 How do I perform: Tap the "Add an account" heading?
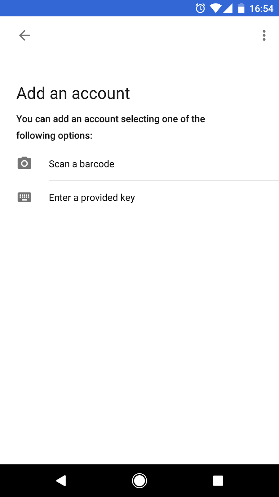pyautogui.click(x=73, y=93)
